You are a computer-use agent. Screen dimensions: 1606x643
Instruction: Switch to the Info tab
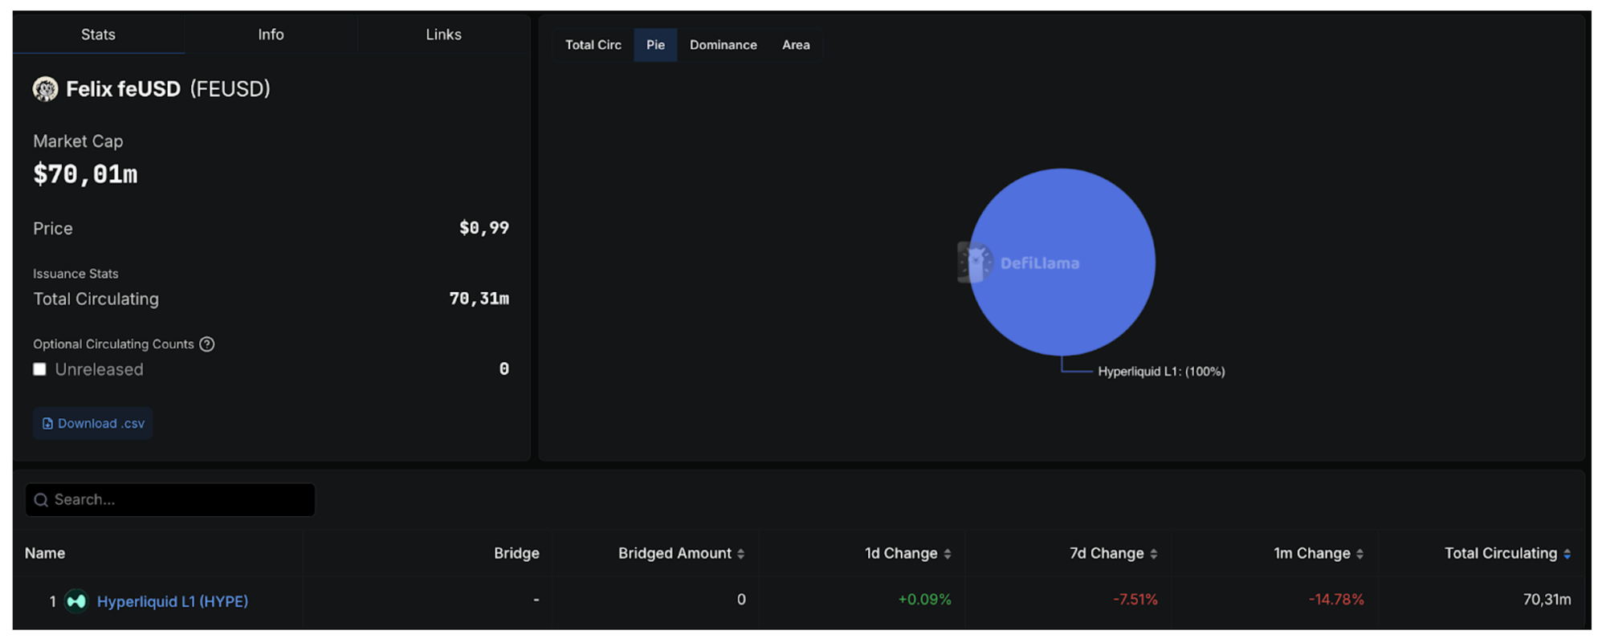[271, 35]
